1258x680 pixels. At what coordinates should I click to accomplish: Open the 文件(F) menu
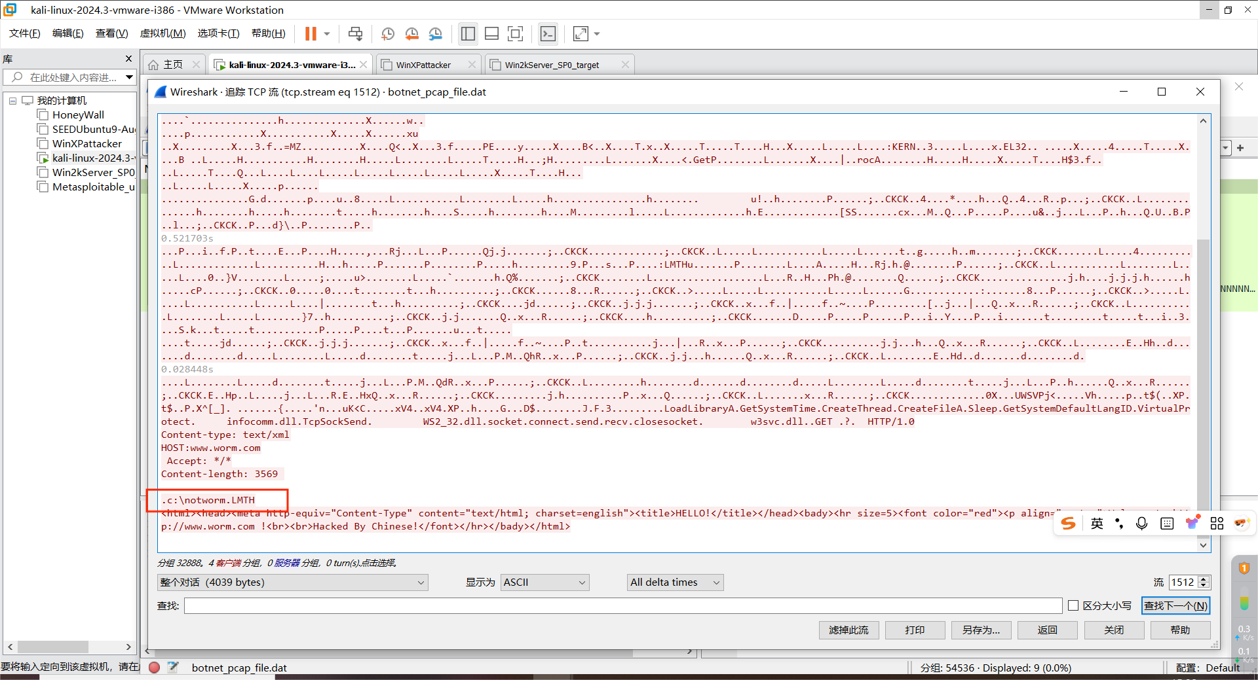pyautogui.click(x=25, y=33)
